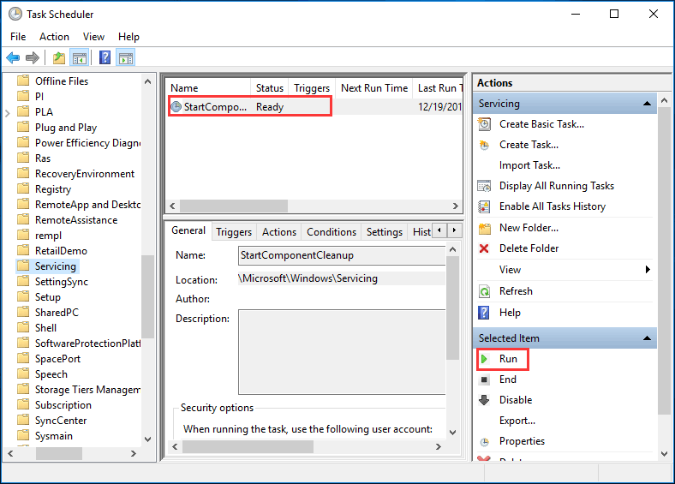Image resolution: width=675 pixels, height=484 pixels.
Task: Click the Disable down-arrow icon
Action: [x=484, y=400]
